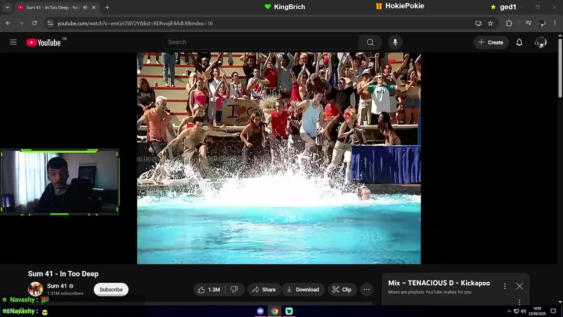Close the Mix playlist panel
This screenshot has height=317, width=563.
point(519,286)
